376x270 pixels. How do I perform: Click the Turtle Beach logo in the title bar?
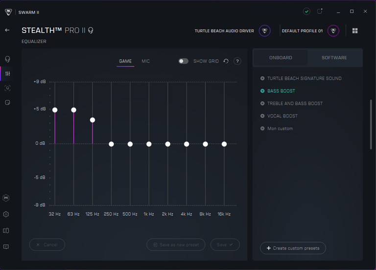(8, 12)
